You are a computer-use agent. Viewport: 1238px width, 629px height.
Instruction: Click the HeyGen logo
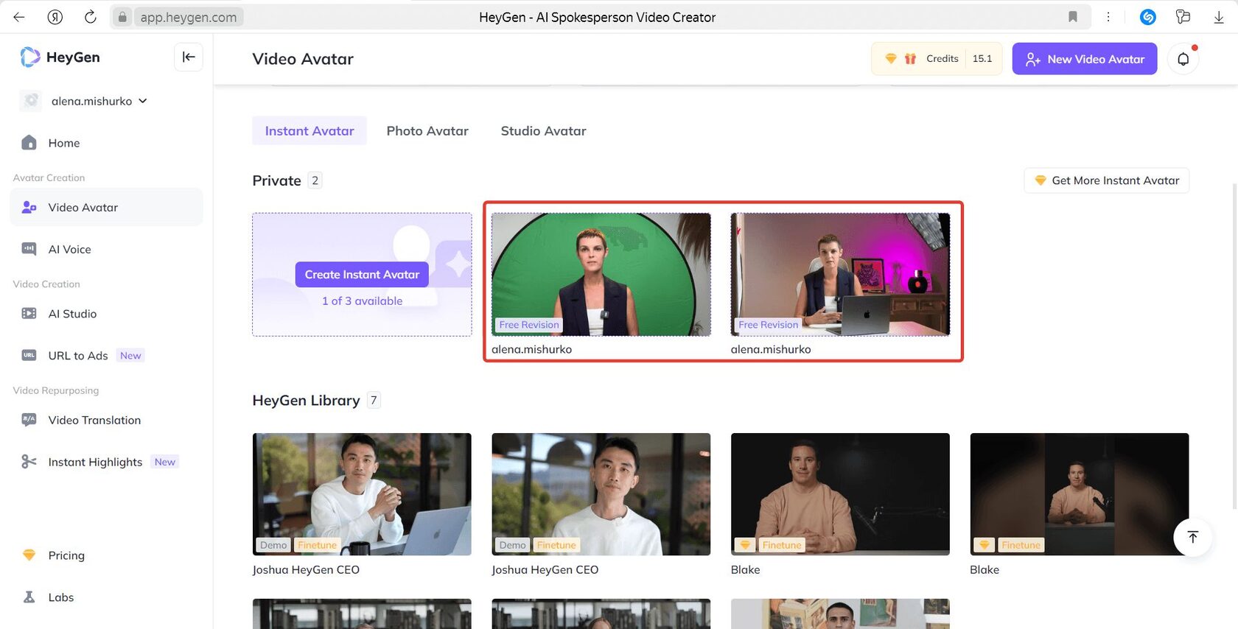tap(60, 57)
